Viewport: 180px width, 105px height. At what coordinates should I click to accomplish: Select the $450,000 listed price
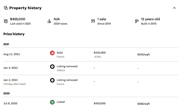(x=100, y=103)
